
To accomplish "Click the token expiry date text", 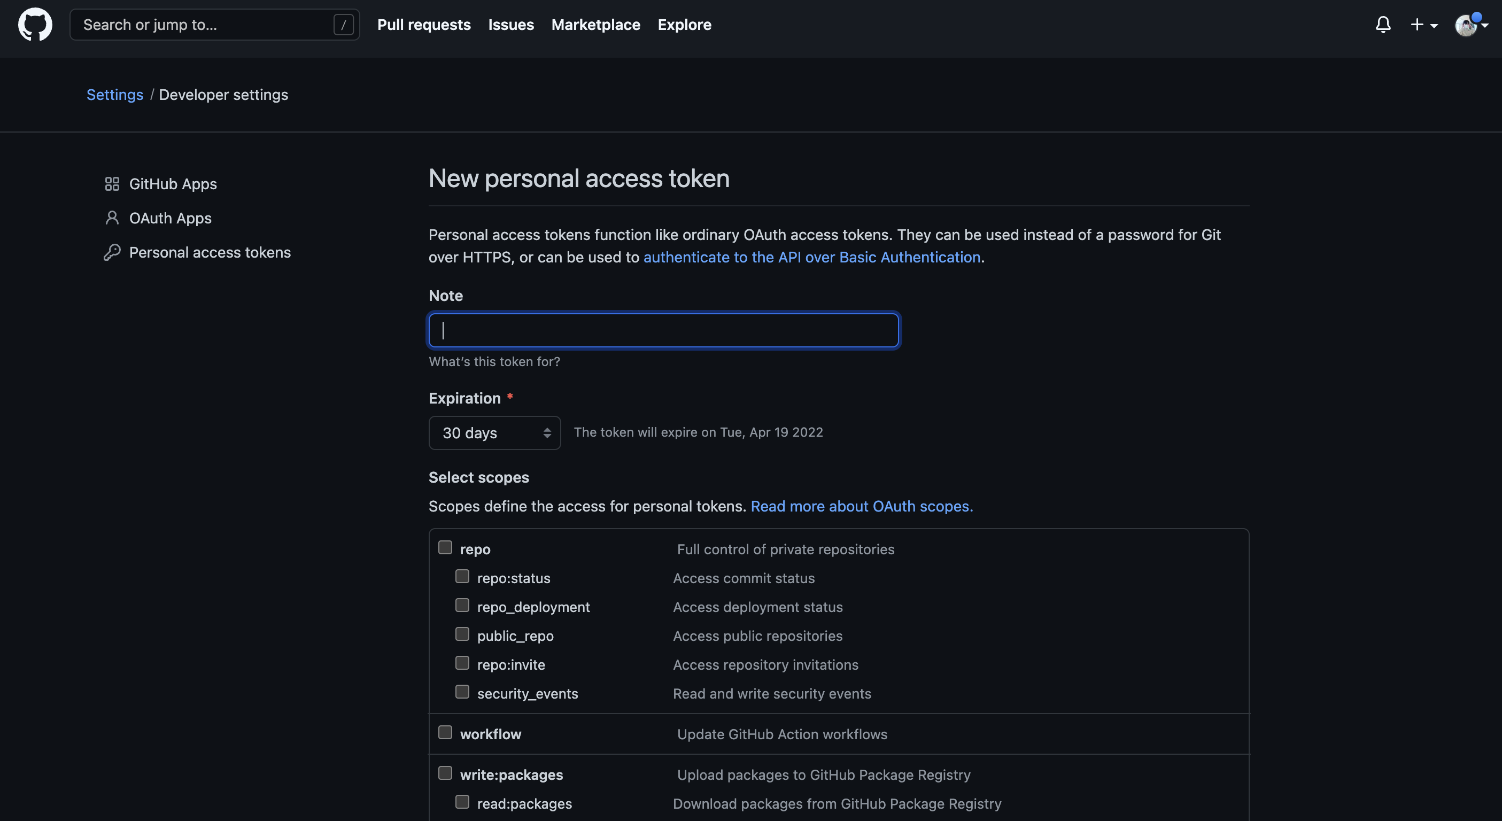I will [698, 432].
